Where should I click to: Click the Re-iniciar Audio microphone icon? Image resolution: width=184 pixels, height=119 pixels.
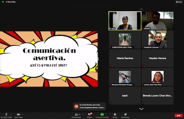click(6, 114)
